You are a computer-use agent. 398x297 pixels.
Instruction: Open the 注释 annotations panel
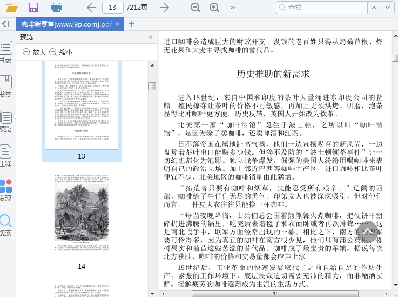[5, 156]
